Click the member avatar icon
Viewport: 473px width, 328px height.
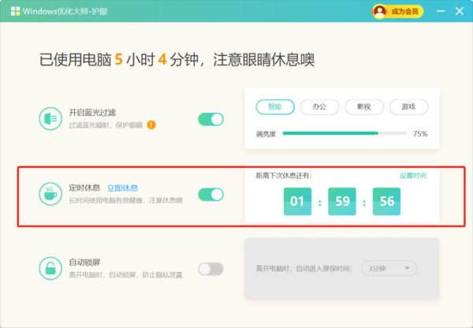(380, 11)
